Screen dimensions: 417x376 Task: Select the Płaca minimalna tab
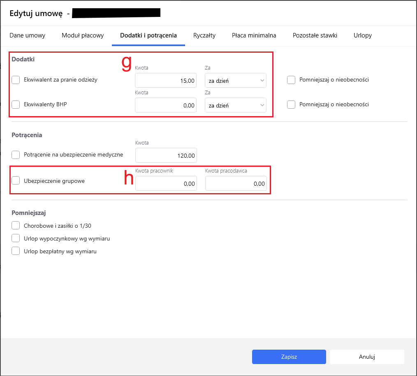point(254,35)
